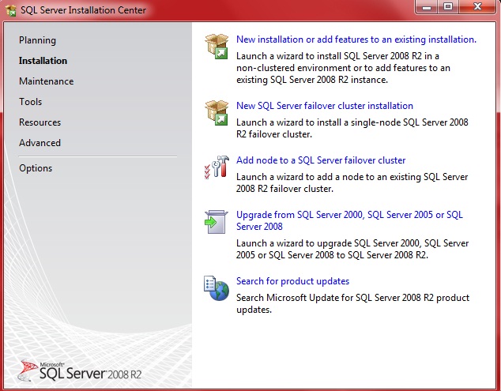The image size is (501, 391).
Task: Open the Planning section
Action: pos(37,40)
